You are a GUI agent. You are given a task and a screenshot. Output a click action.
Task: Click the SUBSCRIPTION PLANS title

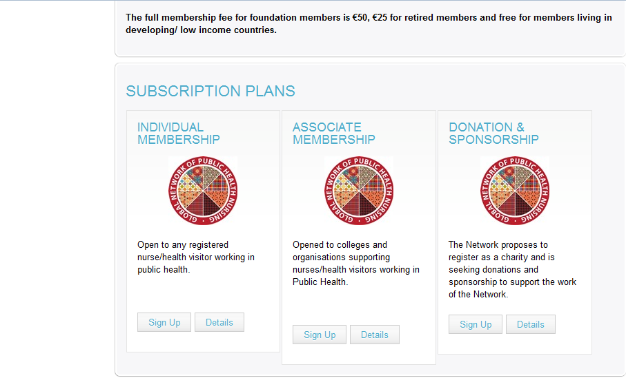coord(211,92)
